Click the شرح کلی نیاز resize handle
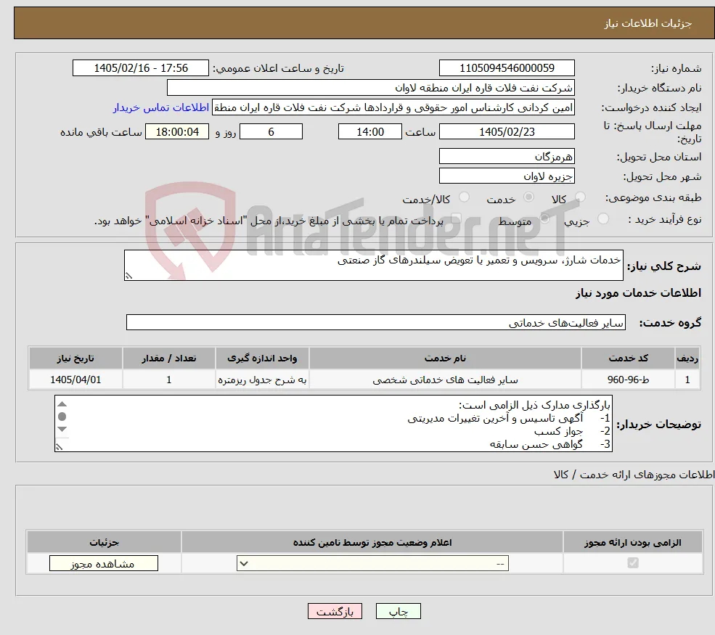Image resolution: width=715 pixels, height=635 pixels. tap(128, 275)
